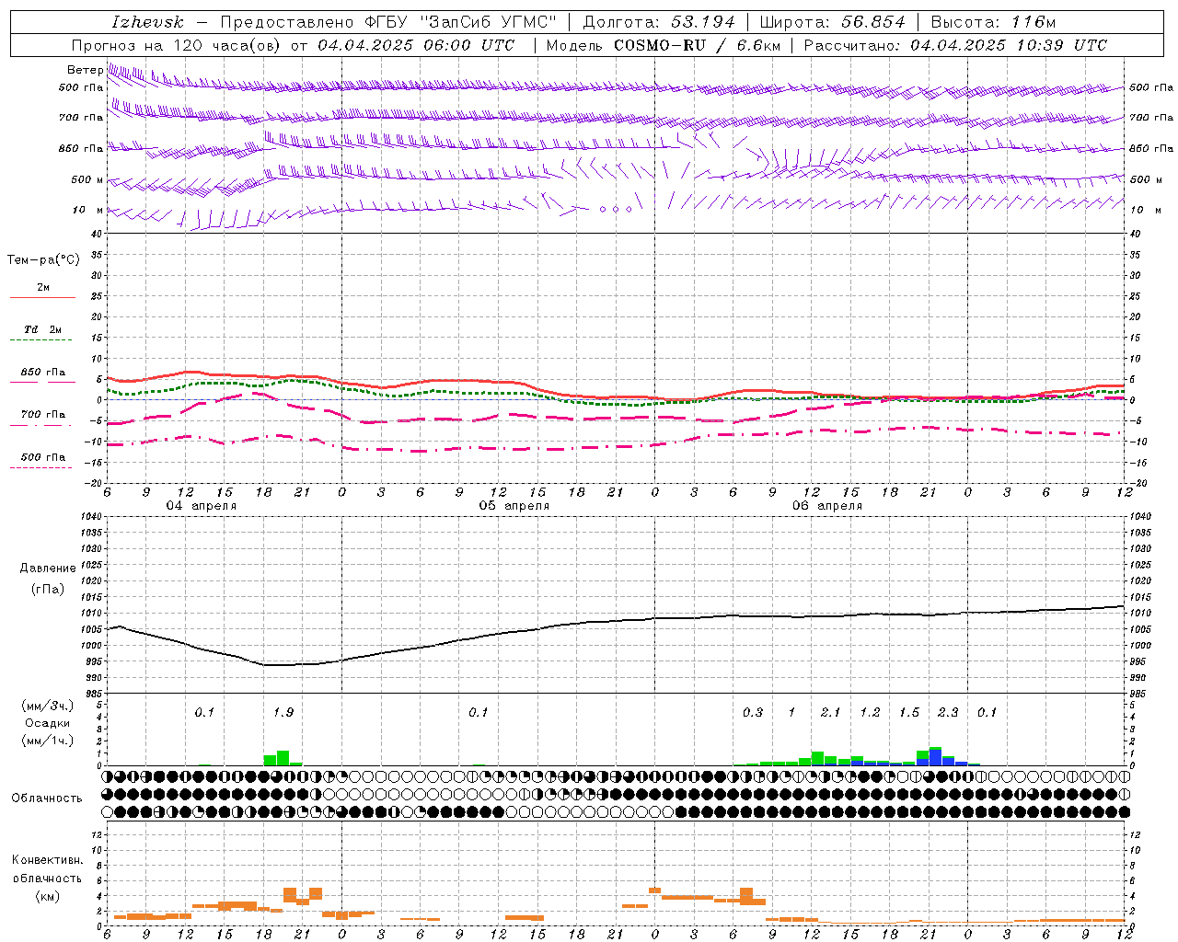Select the 'Прогноз на 120 часа(ов)' forecast header text
Viewport: 1178px width, 942px height.
click(177, 45)
